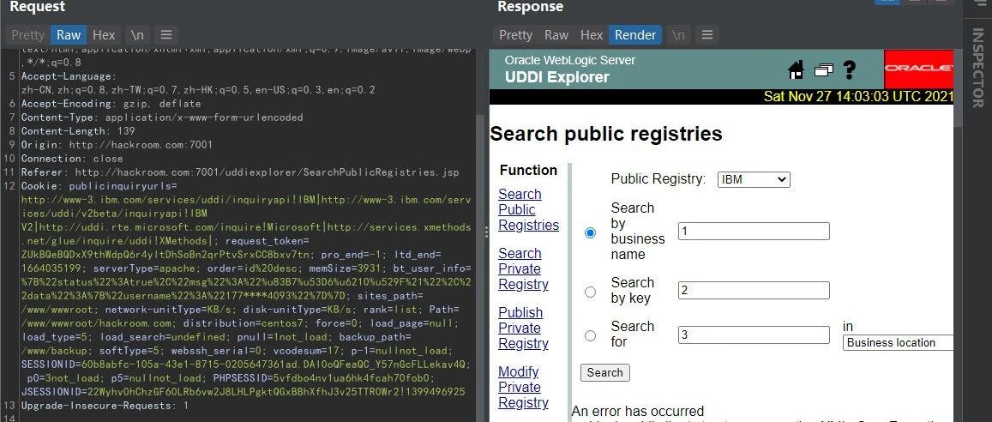Click the 'Accept-Encoding: gzip, deflate' line
Image resolution: width=992 pixels, height=422 pixels.
tap(111, 104)
